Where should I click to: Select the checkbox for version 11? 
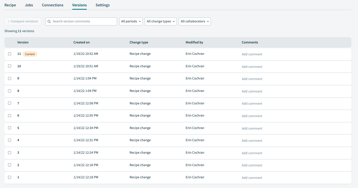10,54
